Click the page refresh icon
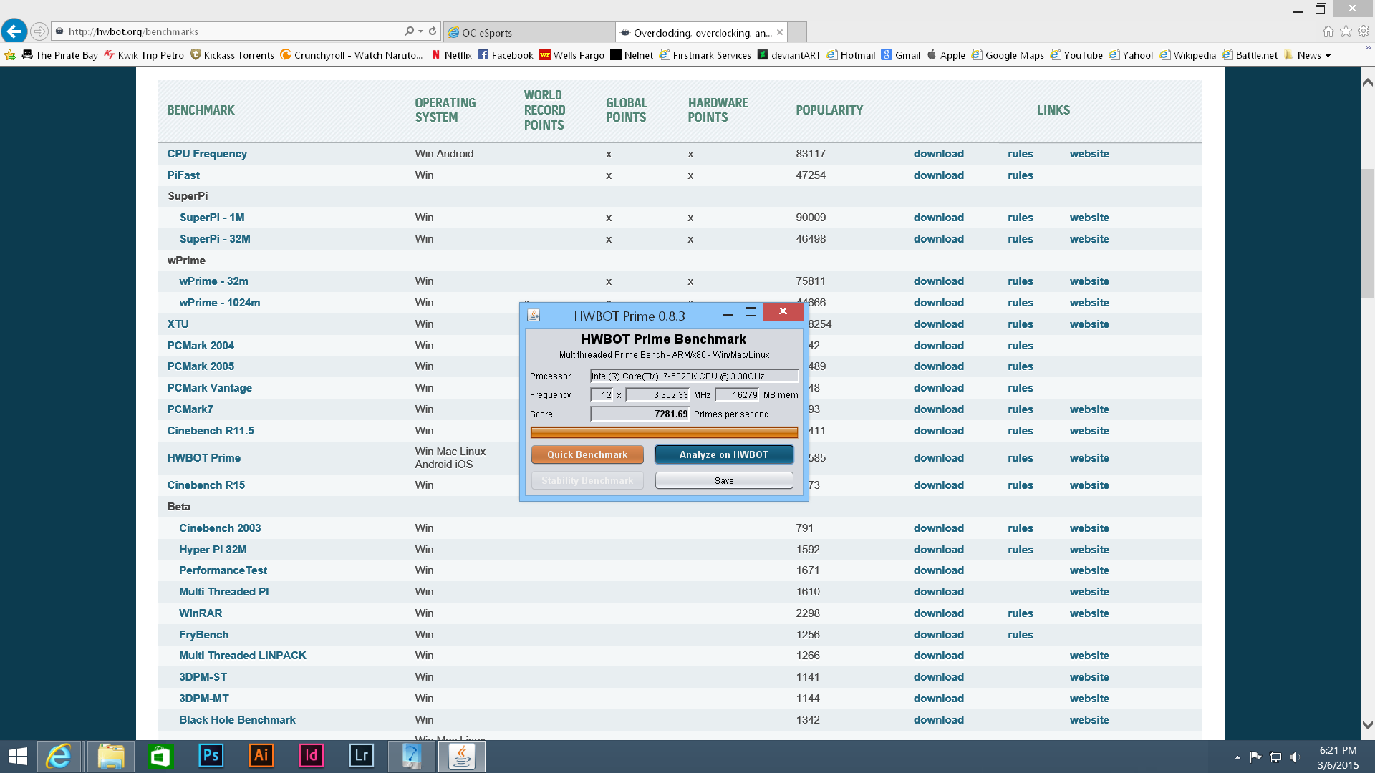 pyautogui.click(x=433, y=31)
